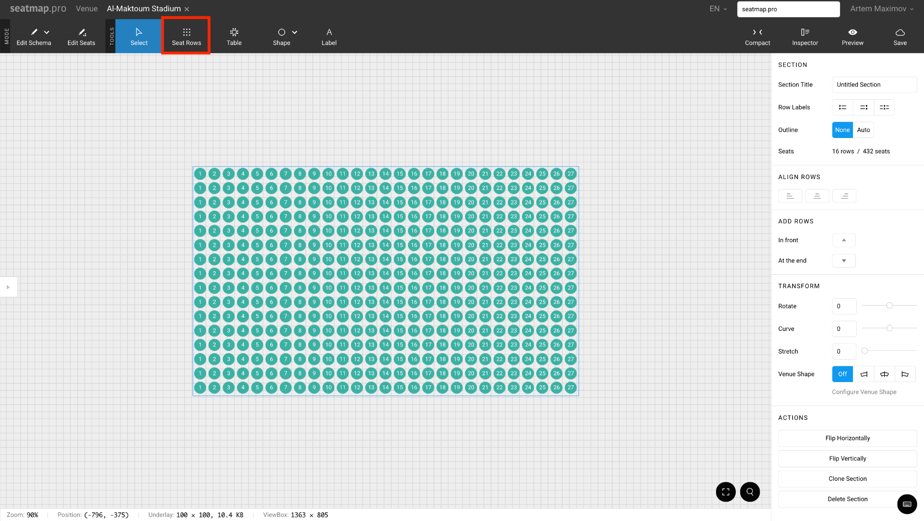Expand the Artem Maximov user menu

pyautogui.click(x=882, y=9)
